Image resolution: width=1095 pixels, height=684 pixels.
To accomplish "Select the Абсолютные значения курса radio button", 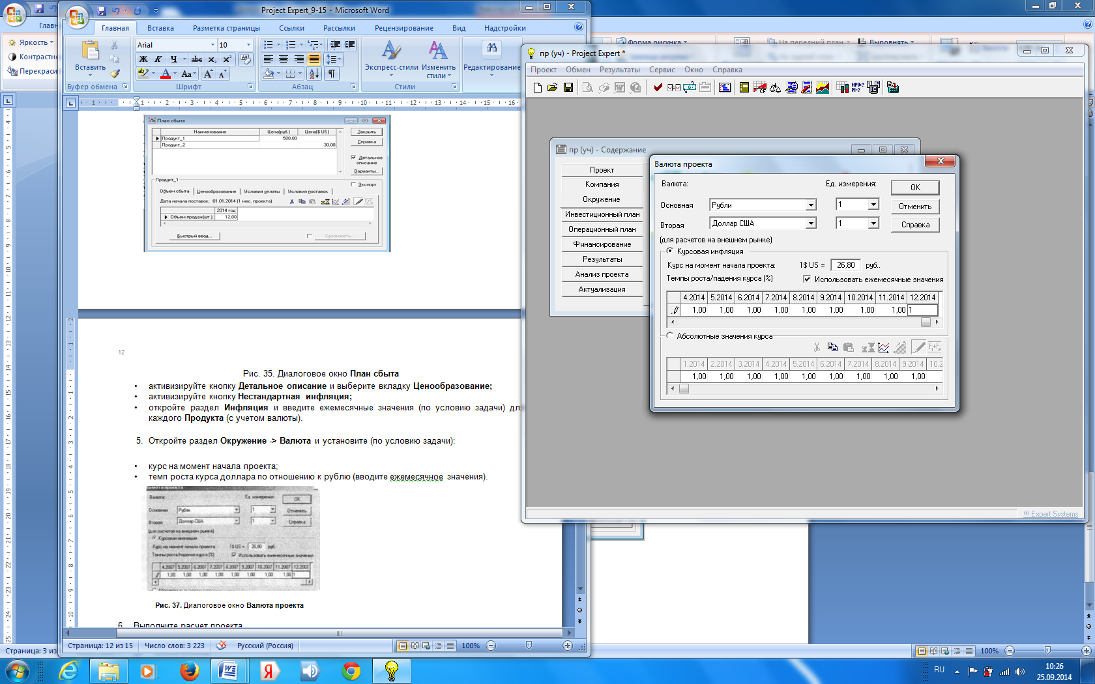I will (x=670, y=335).
